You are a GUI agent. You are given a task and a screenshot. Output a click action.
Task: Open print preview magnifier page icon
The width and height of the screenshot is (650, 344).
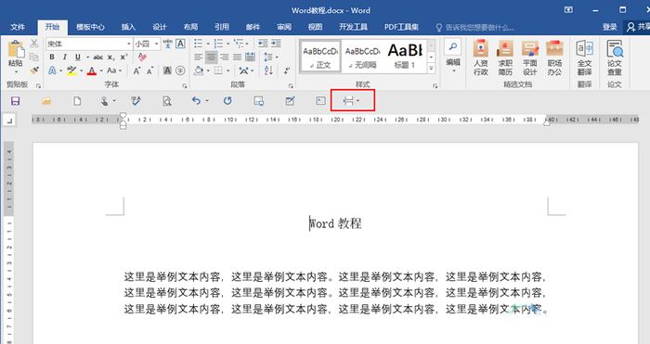coord(166,101)
